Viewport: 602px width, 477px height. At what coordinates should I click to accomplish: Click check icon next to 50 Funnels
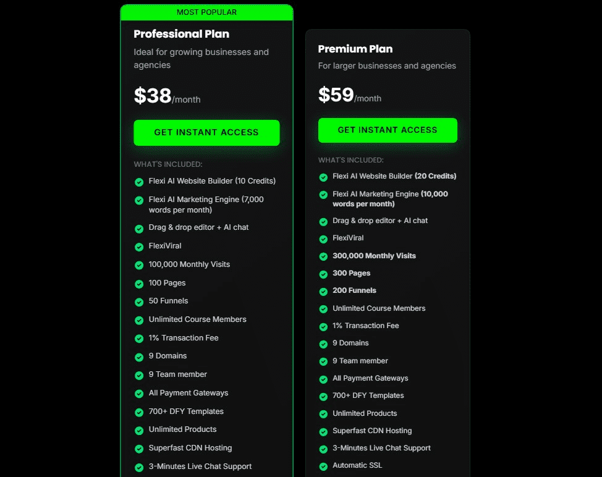139,302
